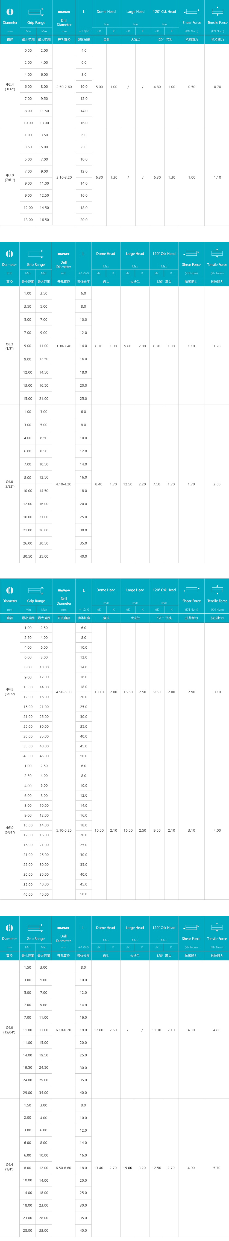Click the Tensile Force icon in the Φ2.4 table header
229x1241 pixels.
coord(218,11)
